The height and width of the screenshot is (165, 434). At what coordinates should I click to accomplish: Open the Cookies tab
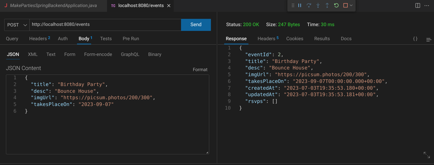pos(295,39)
